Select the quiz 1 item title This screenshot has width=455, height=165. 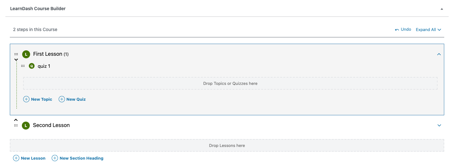[44, 66]
